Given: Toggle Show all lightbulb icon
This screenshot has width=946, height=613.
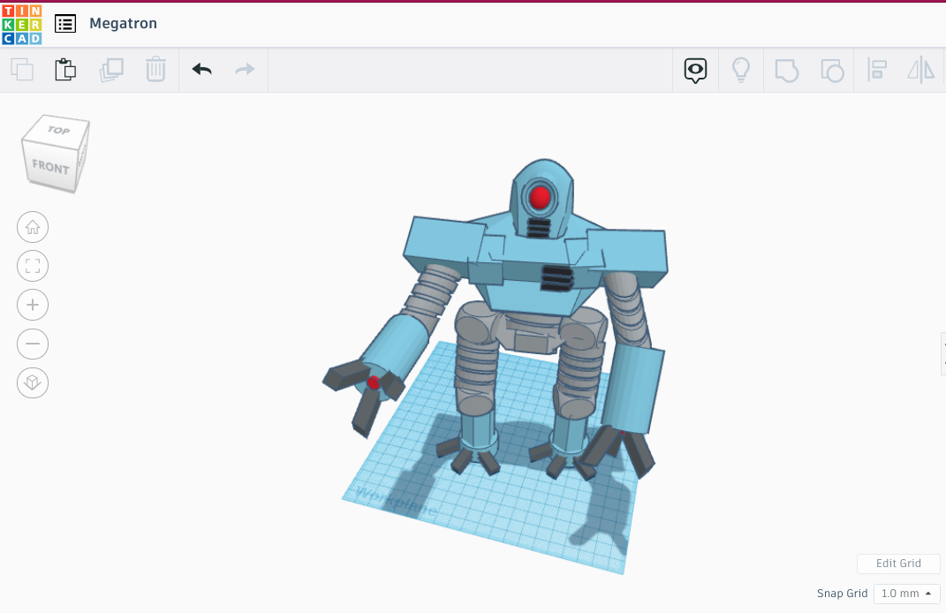Looking at the screenshot, I should click(741, 70).
